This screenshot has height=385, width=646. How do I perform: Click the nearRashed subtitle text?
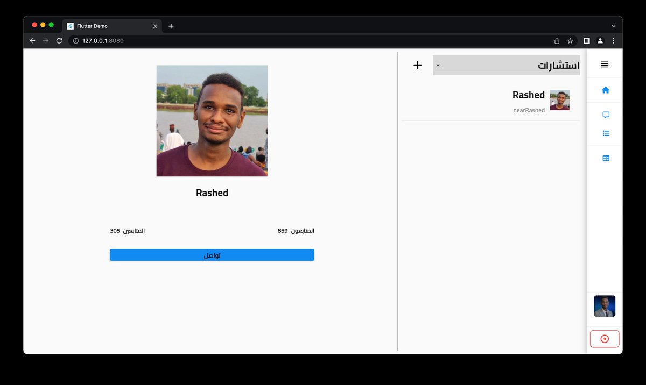point(529,110)
